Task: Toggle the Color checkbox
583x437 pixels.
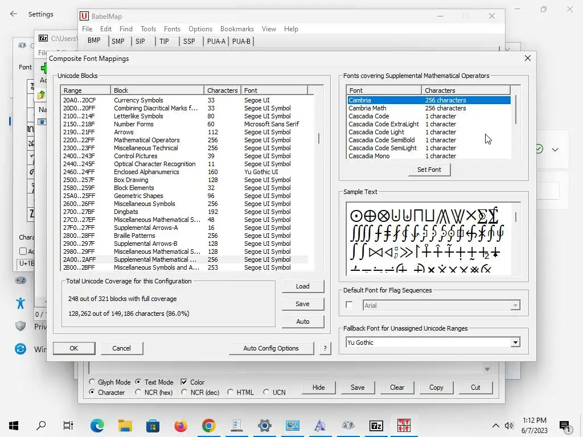Action: (x=184, y=382)
